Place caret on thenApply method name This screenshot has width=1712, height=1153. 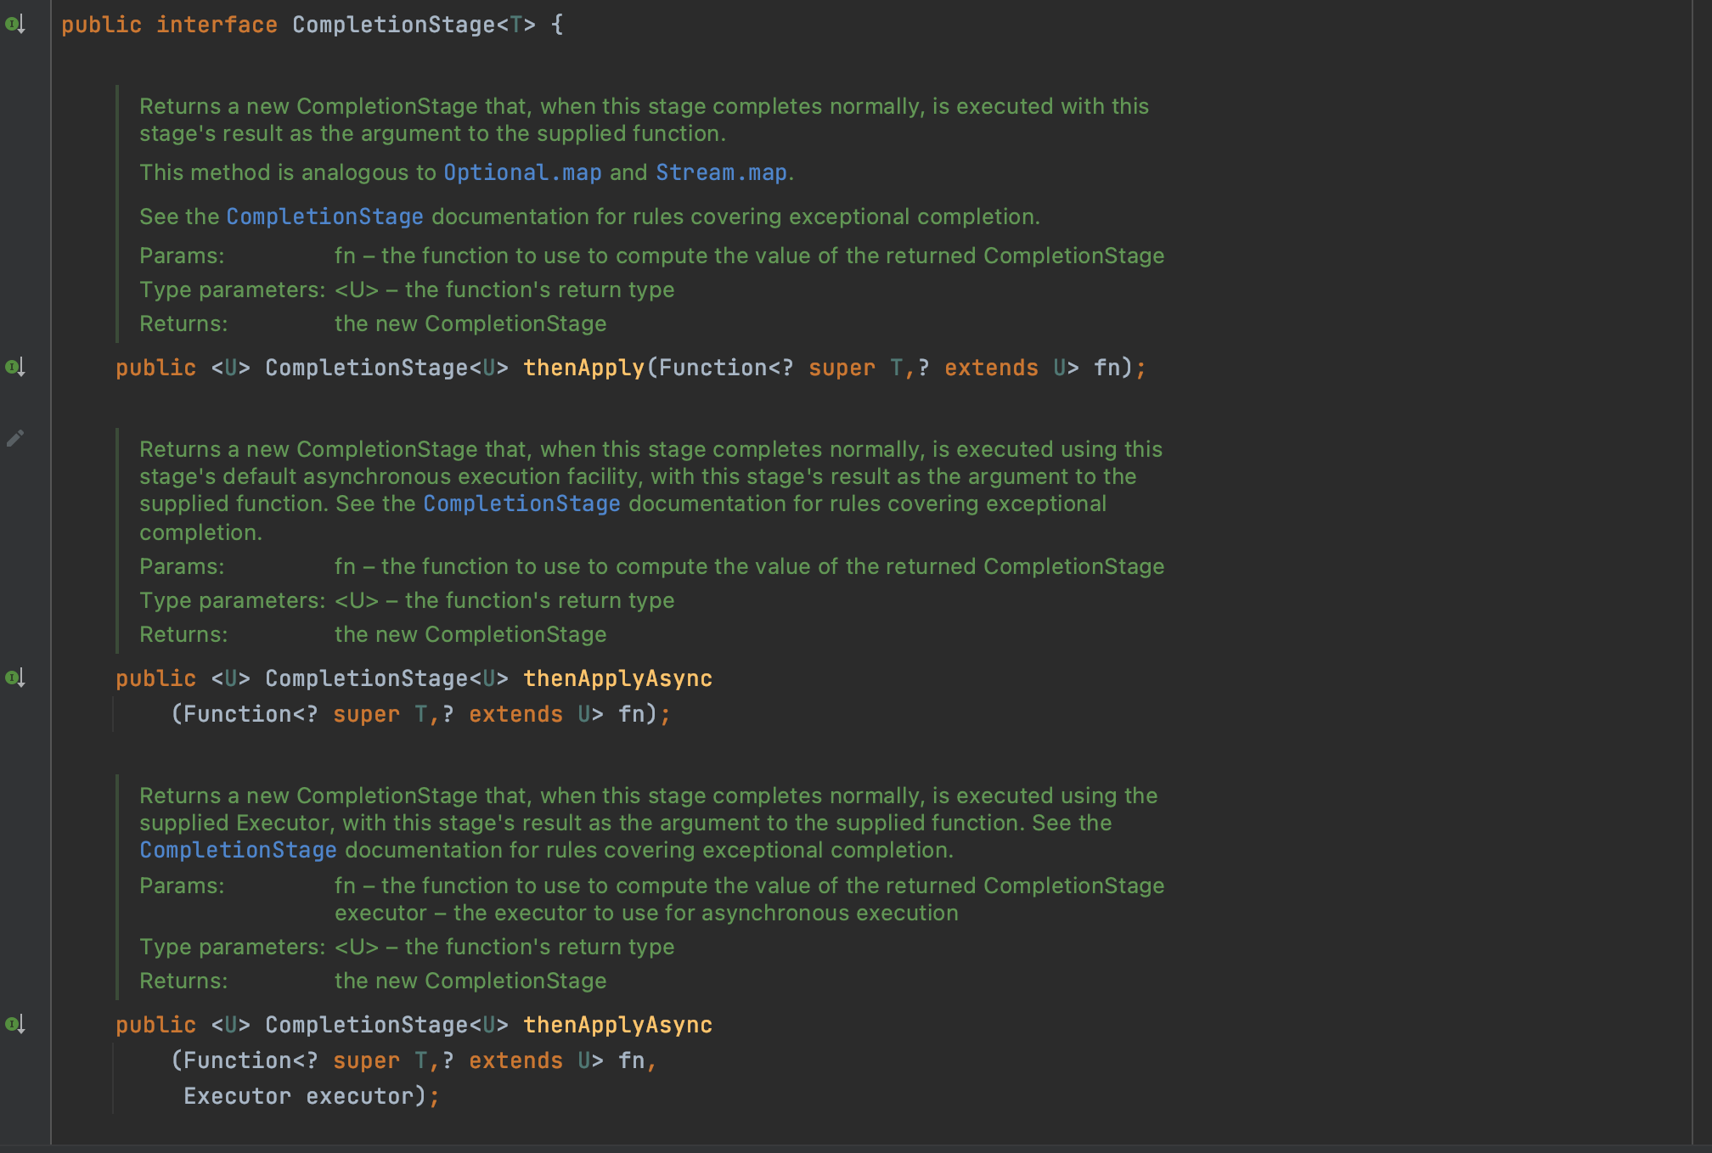point(583,368)
